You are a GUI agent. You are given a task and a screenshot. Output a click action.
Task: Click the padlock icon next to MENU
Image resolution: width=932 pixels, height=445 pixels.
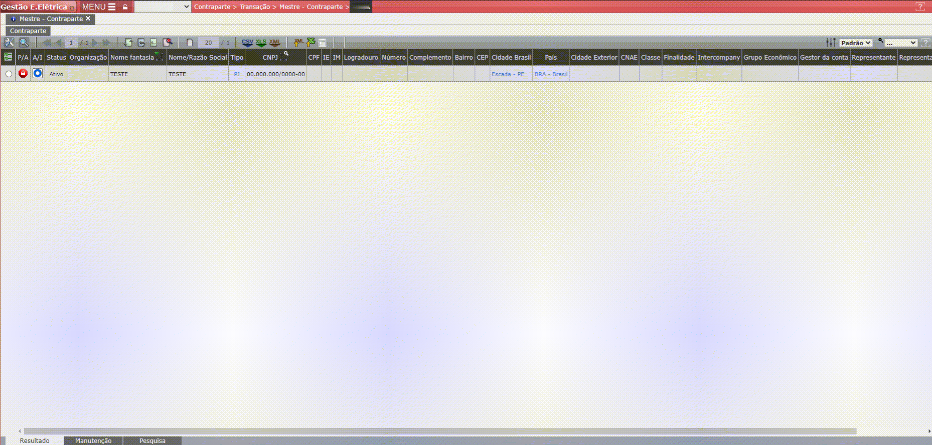click(x=125, y=7)
